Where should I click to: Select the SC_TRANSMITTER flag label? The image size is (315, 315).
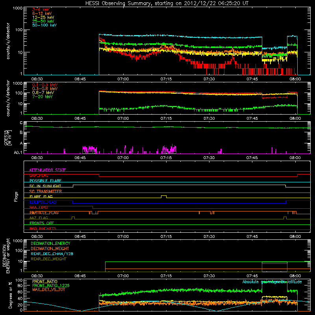[x=46, y=191]
